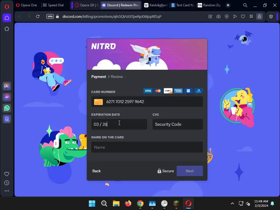Viewport: 280px width, 210px height.
Task: Open Easy Setup sliders icon
Action: point(251,16)
